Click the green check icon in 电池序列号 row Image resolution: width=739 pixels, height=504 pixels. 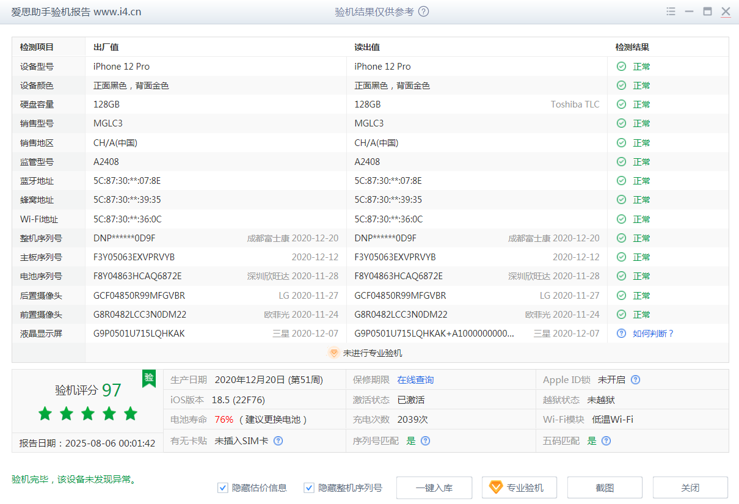621,276
